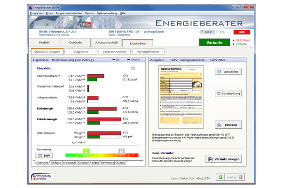
Task: Click the Beschreibung button
Action: [228, 94]
